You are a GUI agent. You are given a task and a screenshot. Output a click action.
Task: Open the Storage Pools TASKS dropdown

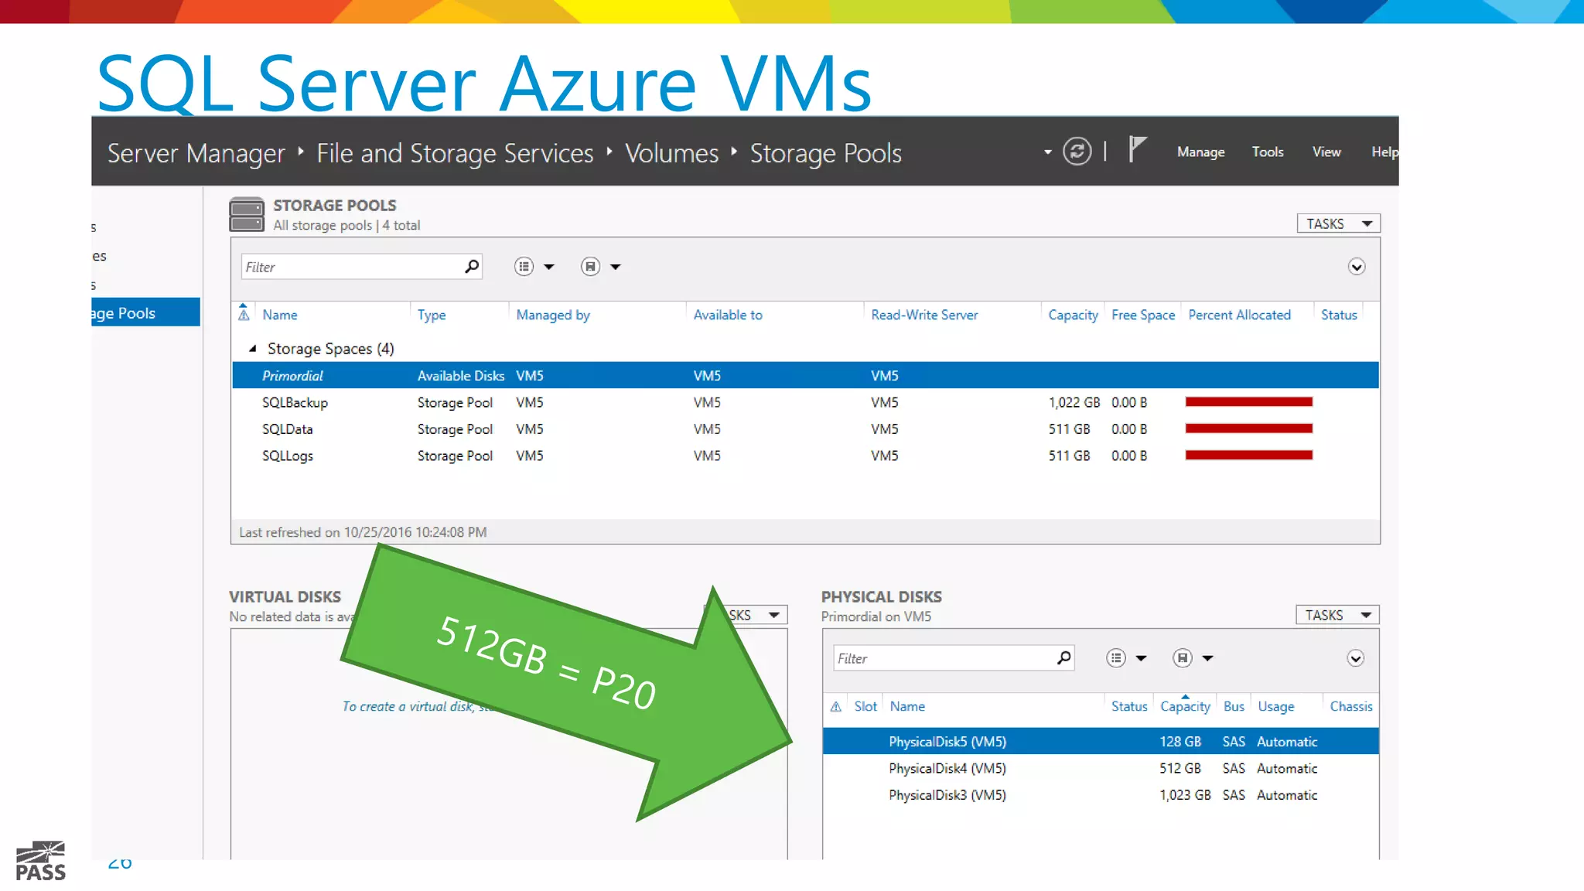[x=1338, y=224]
